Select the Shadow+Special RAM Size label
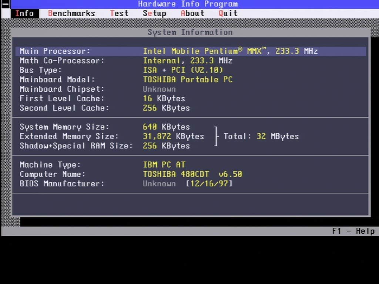Viewport: 379px width, 284px height. click(76, 146)
